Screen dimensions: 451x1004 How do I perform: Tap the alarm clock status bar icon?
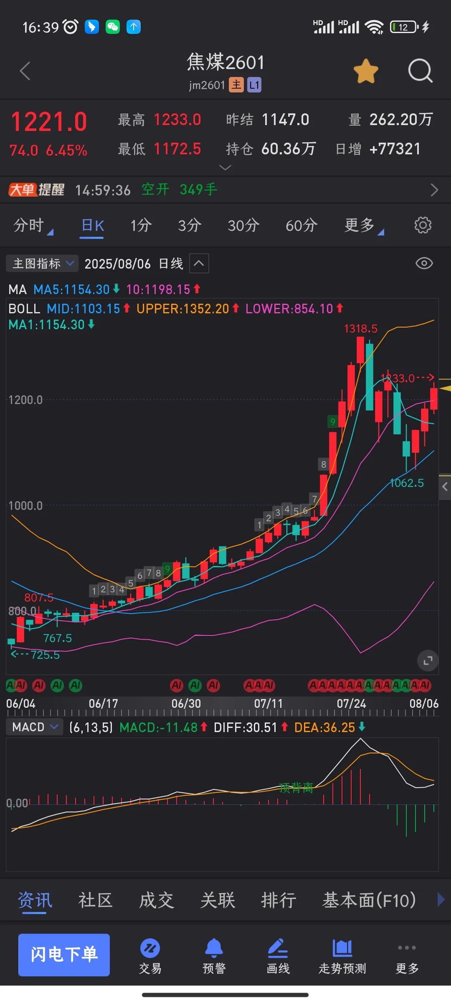pos(70,27)
